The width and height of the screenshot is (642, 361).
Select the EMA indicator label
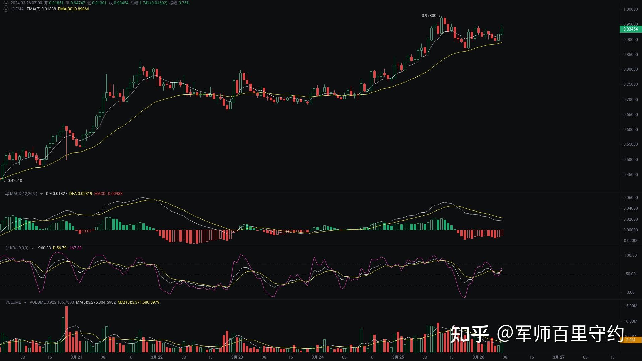pos(19,9)
